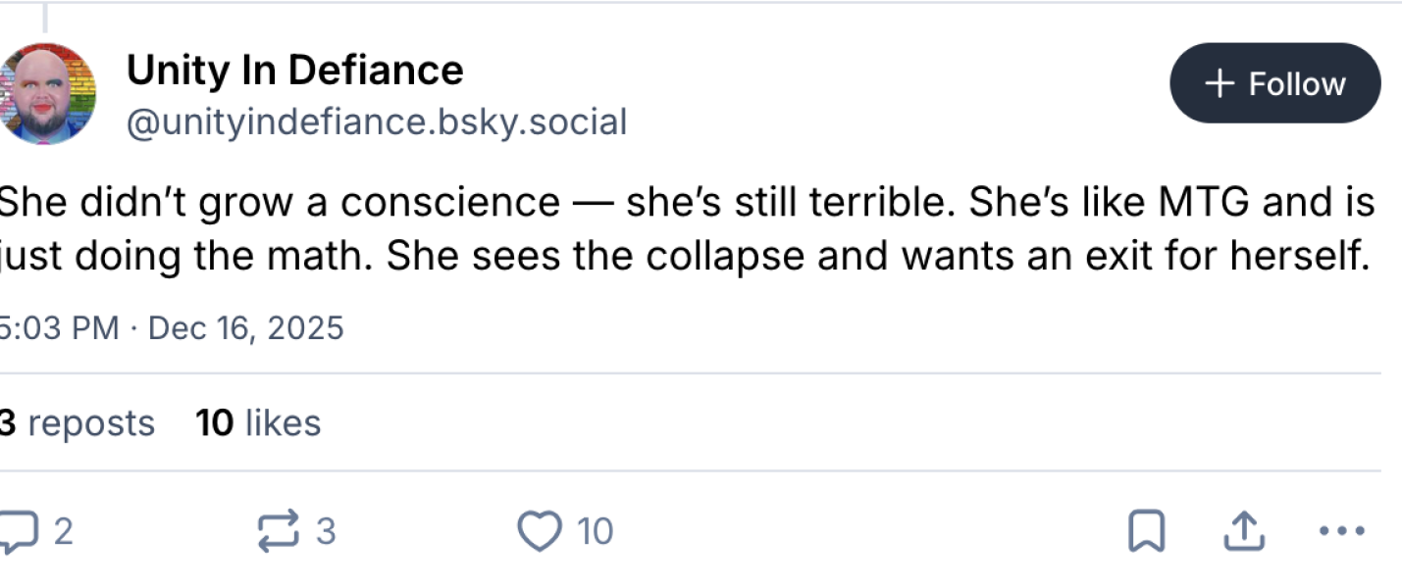
Task: Click the Dec 16, 2025 date
Action: pos(245,327)
